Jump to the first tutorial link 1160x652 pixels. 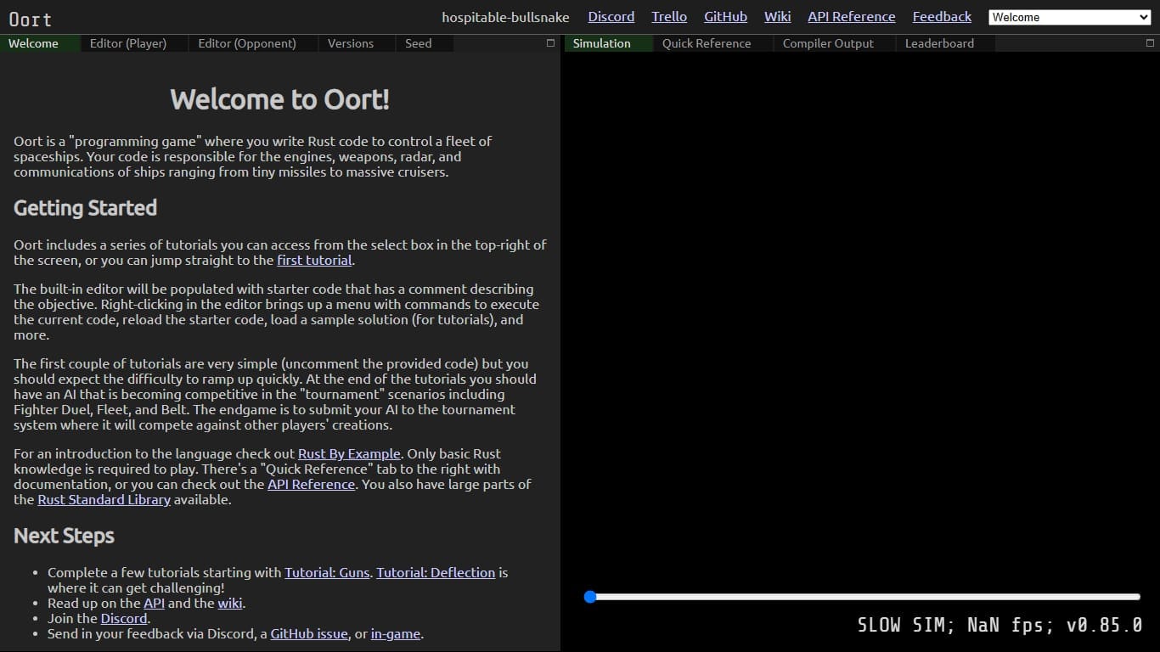coord(314,261)
